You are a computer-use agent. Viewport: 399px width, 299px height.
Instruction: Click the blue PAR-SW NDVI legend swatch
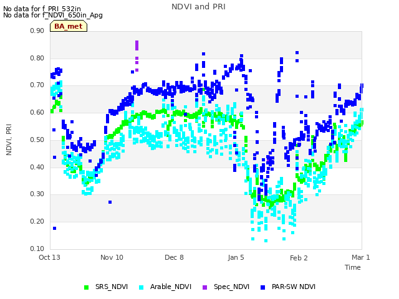(263, 287)
